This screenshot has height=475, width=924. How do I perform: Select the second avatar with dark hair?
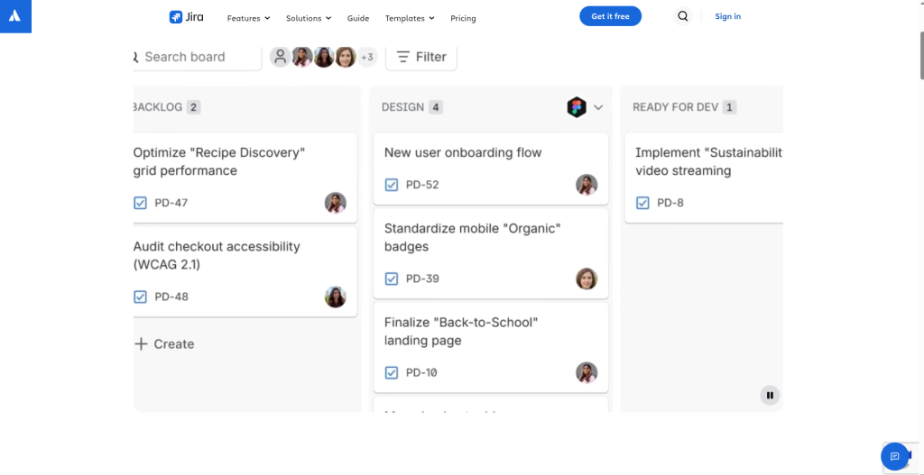324,57
